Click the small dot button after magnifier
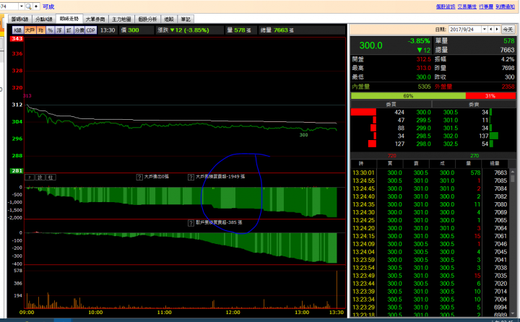The image size is (520, 322). tap(36, 6)
